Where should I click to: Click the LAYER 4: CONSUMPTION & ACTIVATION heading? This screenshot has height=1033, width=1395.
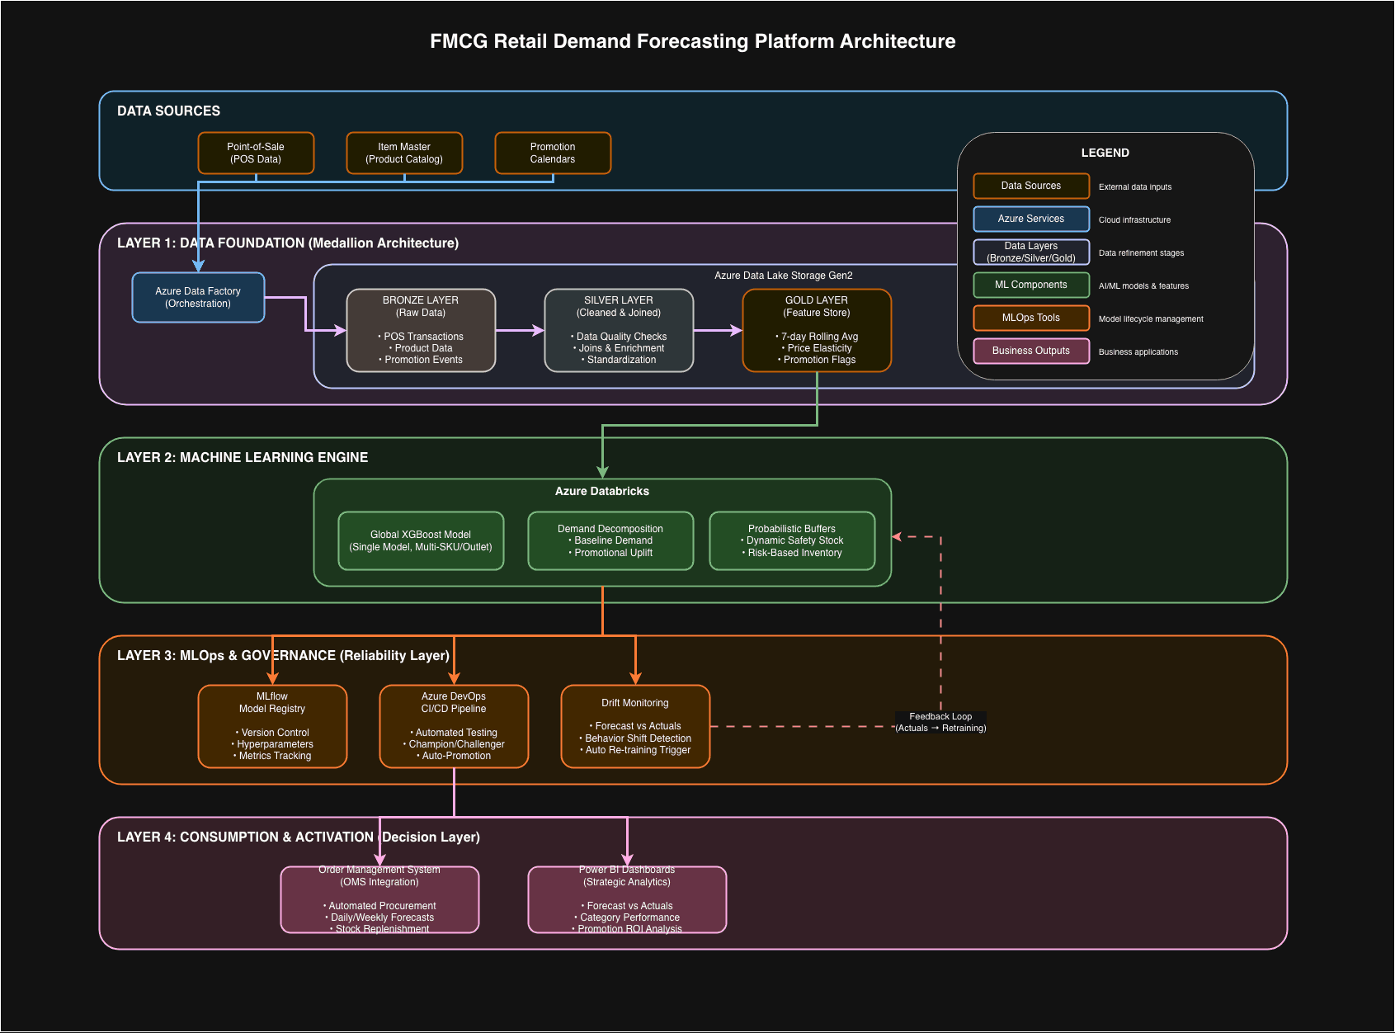point(299,837)
